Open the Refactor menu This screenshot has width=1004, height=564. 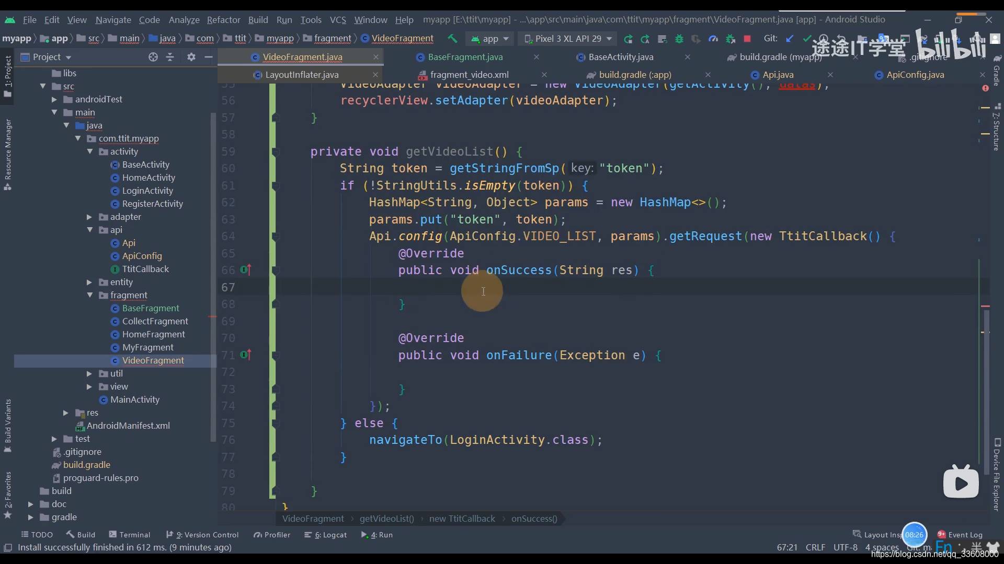click(223, 20)
